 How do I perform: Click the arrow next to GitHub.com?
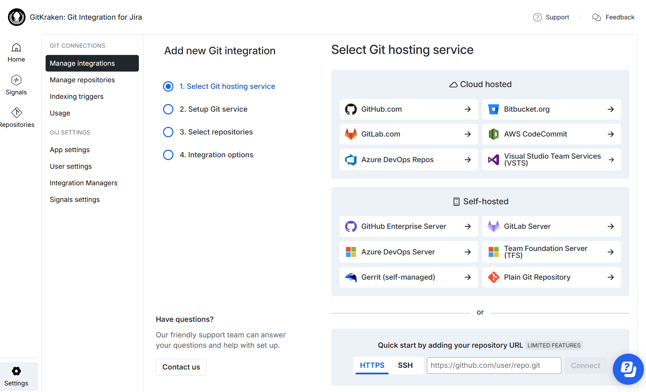468,109
